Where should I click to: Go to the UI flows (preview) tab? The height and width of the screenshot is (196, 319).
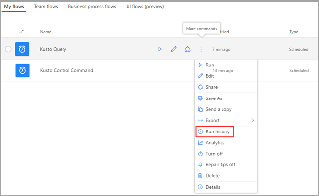pyautogui.click(x=145, y=7)
